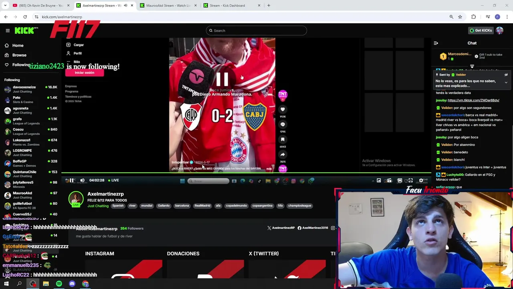513x289 pixels.
Task: Open Coscu channel in Following list
Action: tap(31, 131)
